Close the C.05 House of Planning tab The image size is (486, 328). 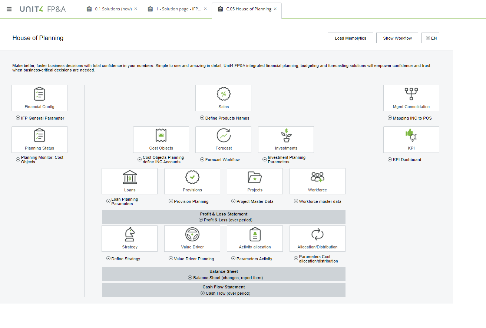[275, 9]
